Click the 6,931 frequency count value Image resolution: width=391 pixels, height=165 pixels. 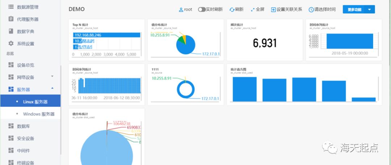click(x=265, y=43)
